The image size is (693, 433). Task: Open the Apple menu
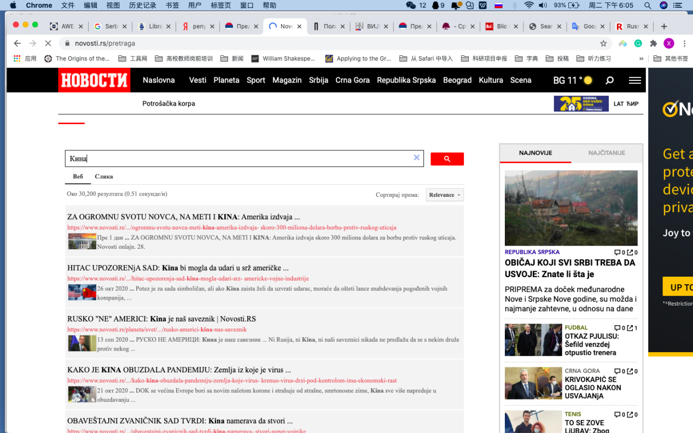[x=13, y=5]
